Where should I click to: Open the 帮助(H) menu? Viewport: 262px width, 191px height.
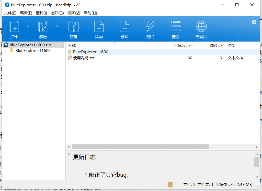point(90,13)
